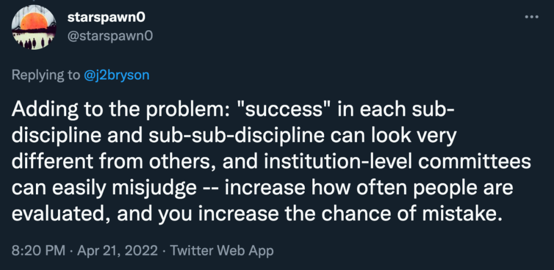
Task: Open the 8:20 PM timestamp
Action: point(38,251)
